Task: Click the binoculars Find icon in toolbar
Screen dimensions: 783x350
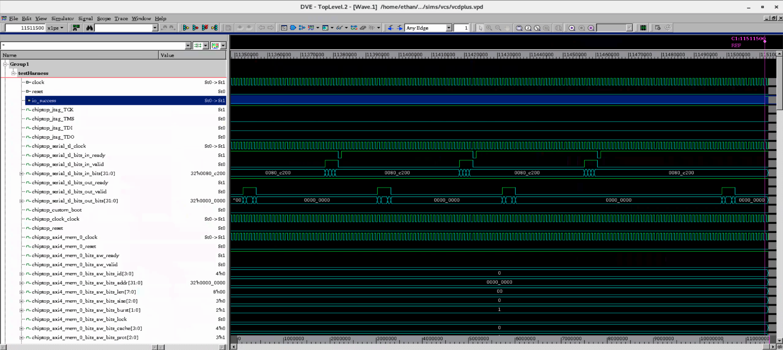Action: (x=89, y=28)
